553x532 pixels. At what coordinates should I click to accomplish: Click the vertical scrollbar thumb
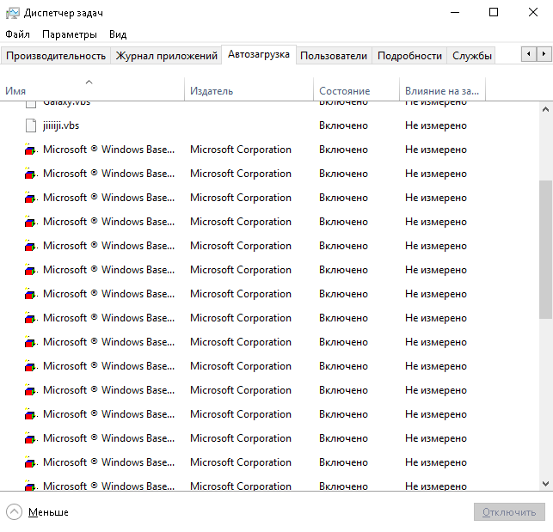pyautogui.click(x=545, y=249)
